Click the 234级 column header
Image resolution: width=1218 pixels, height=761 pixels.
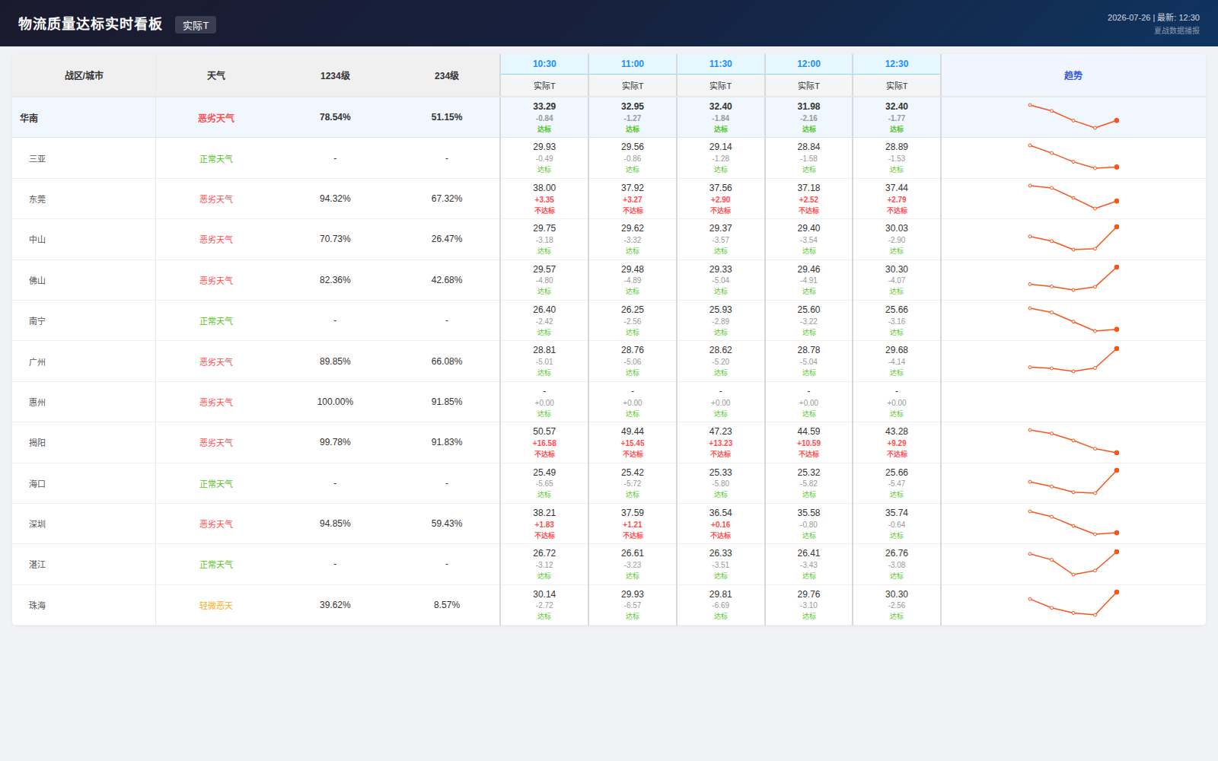[x=447, y=75]
